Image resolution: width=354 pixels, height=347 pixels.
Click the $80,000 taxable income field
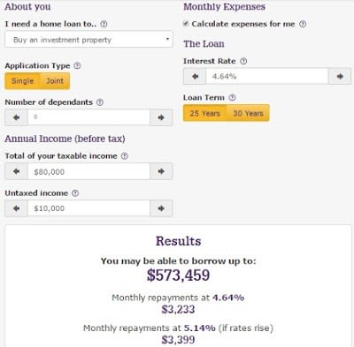(88, 171)
